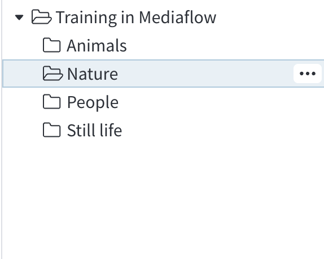Screen dimensions: 324x259
Task: Click the vertical divider along the panel edge
Action: [x=2, y=129]
